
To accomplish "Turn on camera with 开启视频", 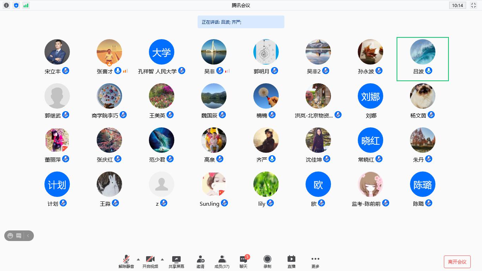I will pyautogui.click(x=150, y=261).
